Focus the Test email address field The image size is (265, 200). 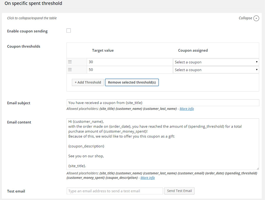pyautogui.click(x=115, y=191)
